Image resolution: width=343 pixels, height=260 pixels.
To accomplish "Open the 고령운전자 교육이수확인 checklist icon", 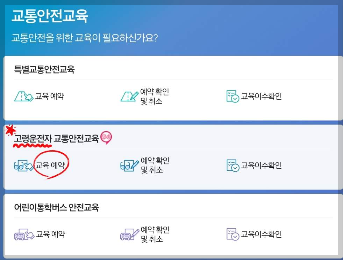I will pyautogui.click(x=231, y=165).
